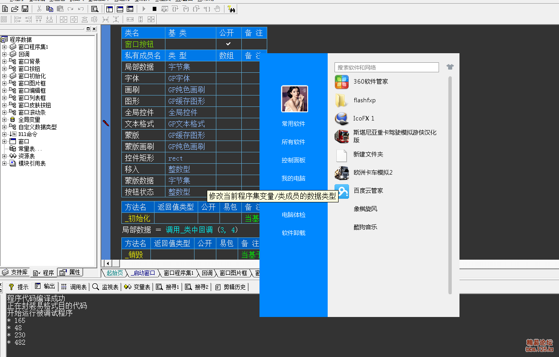Click the 搜索软件和网络 search box

pyautogui.click(x=387, y=67)
